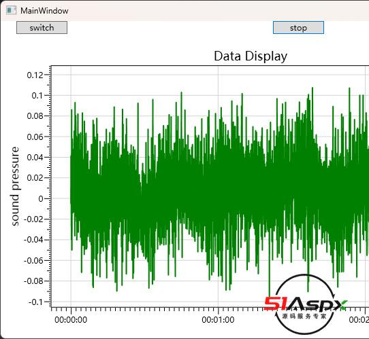369x339 pixels.
Task: Click the 00:00:00 time axis label
Action: click(71, 320)
